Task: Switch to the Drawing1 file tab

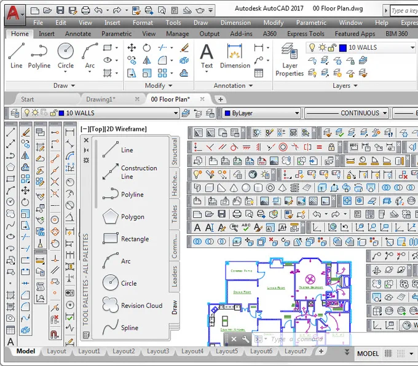Action: [x=101, y=99]
